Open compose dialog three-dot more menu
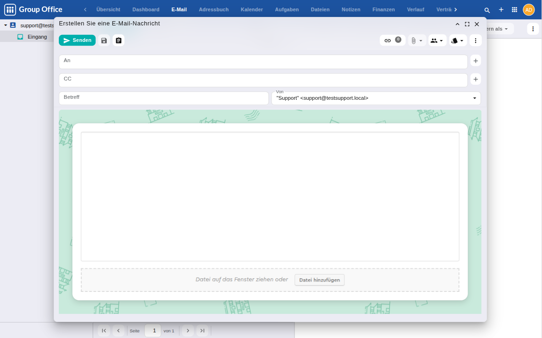Image resolution: width=542 pixels, height=338 pixels. point(476,40)
